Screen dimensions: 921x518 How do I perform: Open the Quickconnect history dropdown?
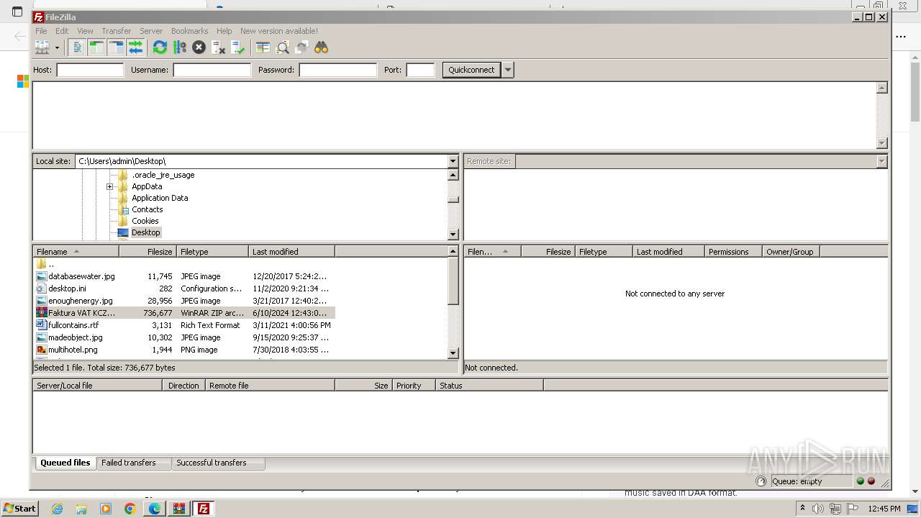(x=508, y=70)
